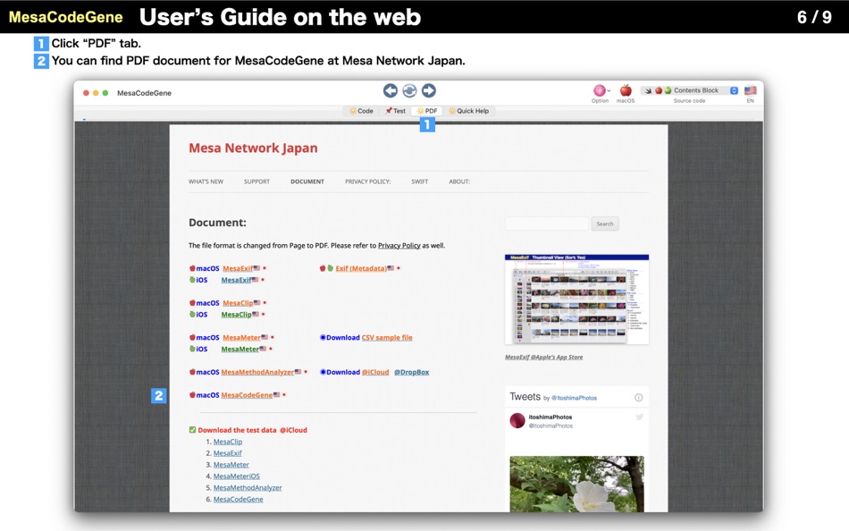Click the Search button
Image resolution: width=849 pixels, height=531 pixels.
(x=605, y=223)
